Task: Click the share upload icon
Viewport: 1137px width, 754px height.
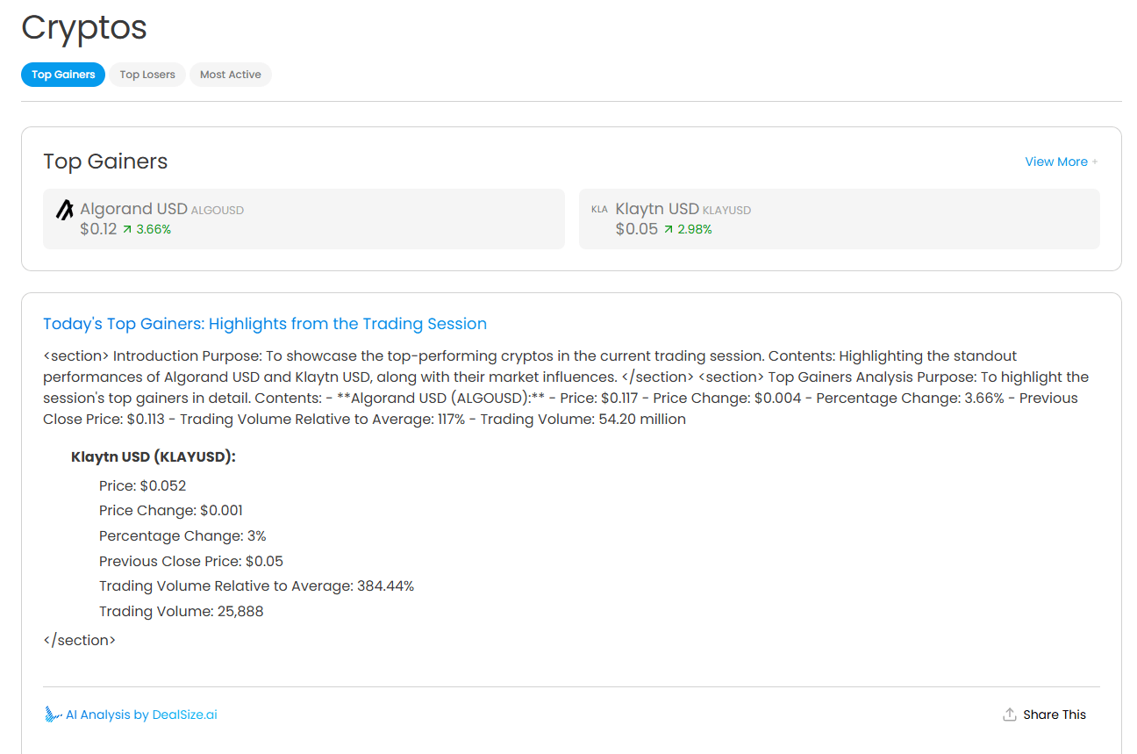Action: pos(1010,715)
